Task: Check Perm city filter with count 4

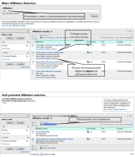Action: tap(3, 46)
